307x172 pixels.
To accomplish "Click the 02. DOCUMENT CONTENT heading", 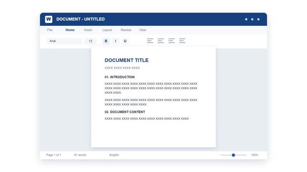I will click(125, 112).
